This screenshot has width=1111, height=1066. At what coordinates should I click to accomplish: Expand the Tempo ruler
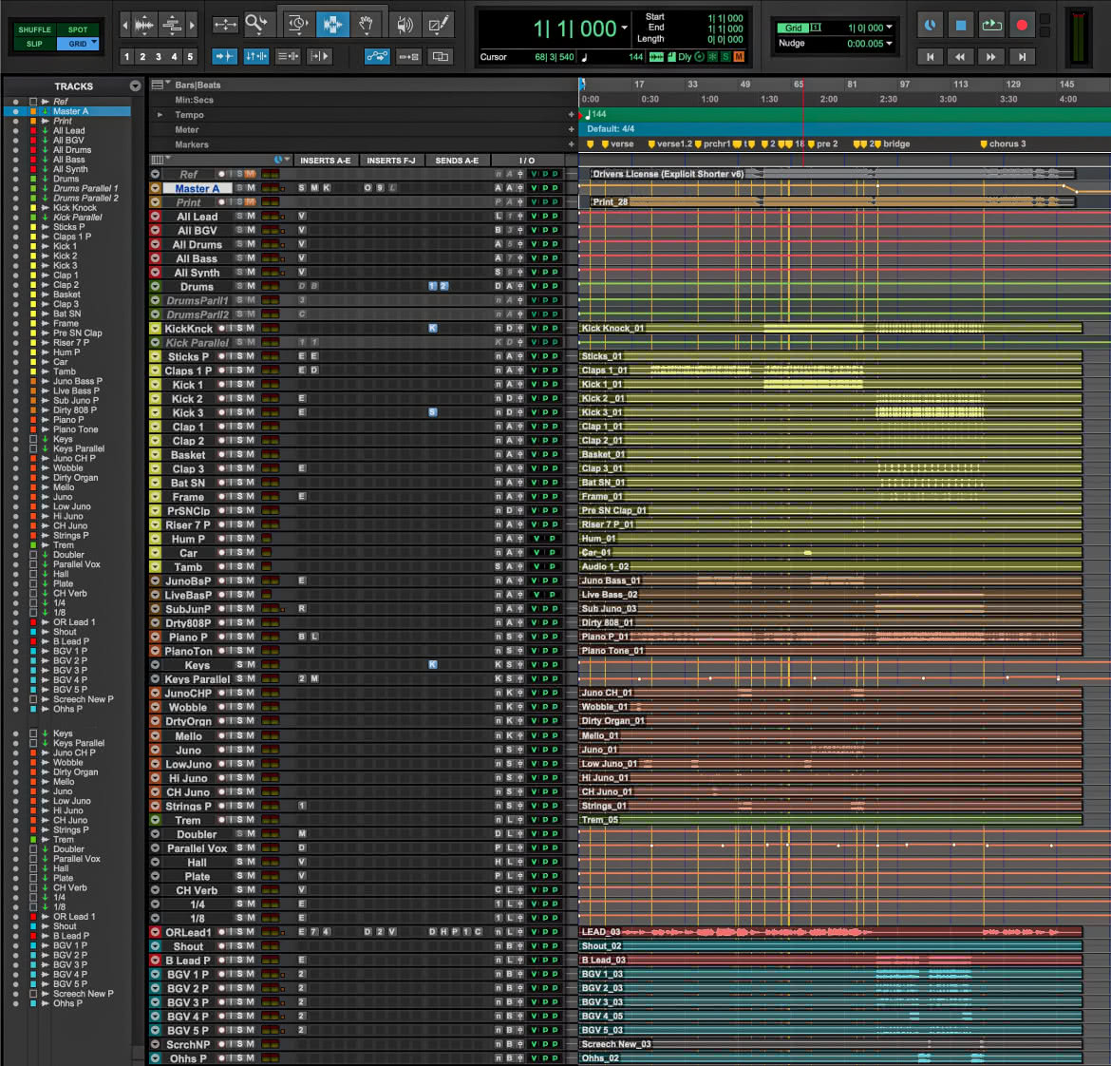pyautogui.click(x=160, y=115)
